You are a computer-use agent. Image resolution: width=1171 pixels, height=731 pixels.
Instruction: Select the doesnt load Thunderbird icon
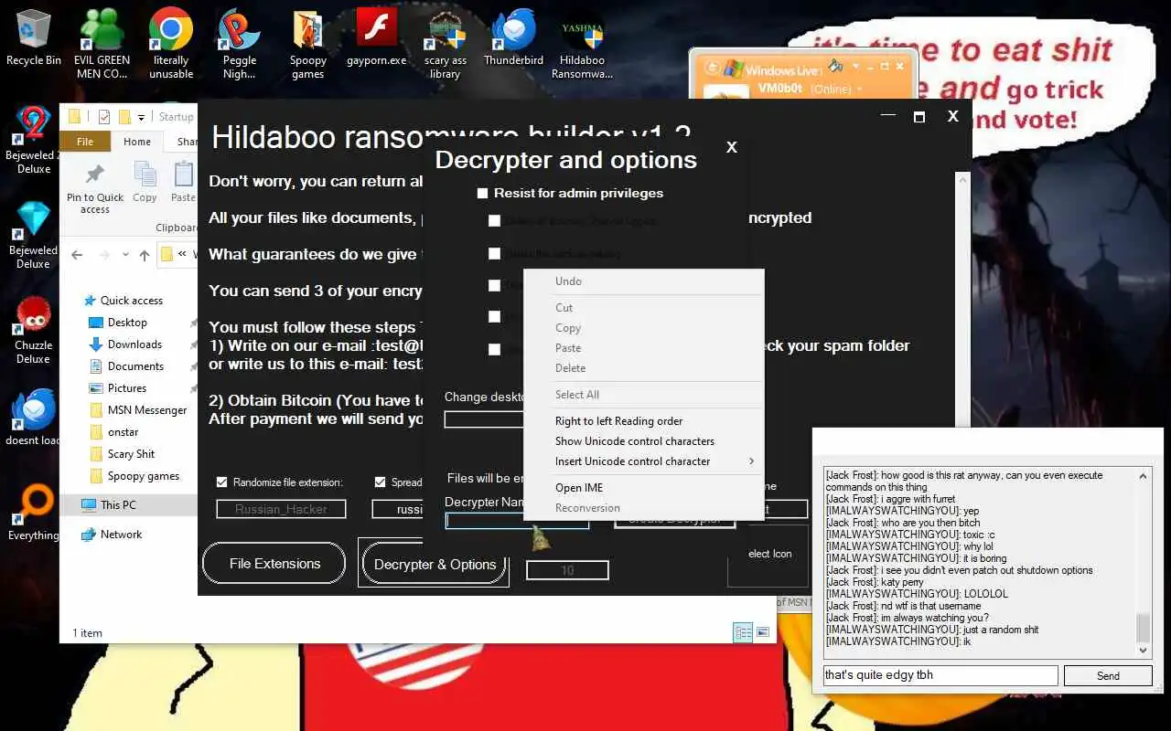point(33,418)
